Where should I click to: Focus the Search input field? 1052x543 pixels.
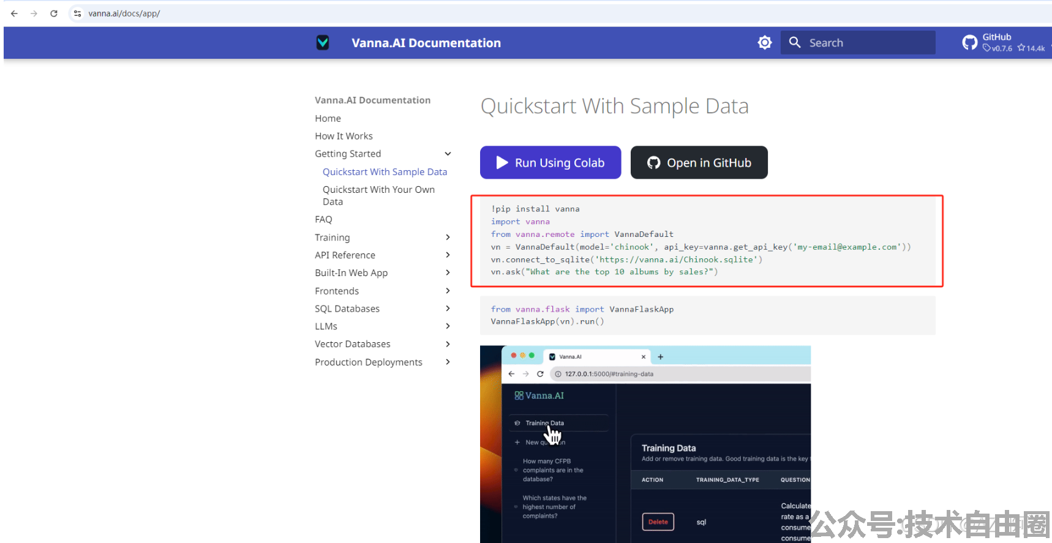click(858, 42)
